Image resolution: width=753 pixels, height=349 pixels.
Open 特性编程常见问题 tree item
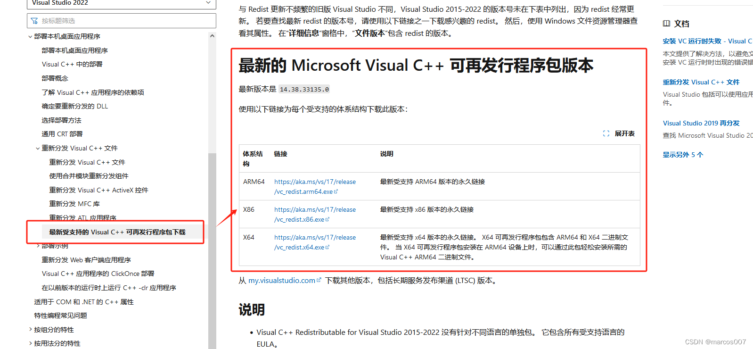tap(60, 316)
